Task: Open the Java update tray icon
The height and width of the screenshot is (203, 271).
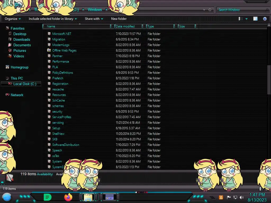Action: (221, 197)
